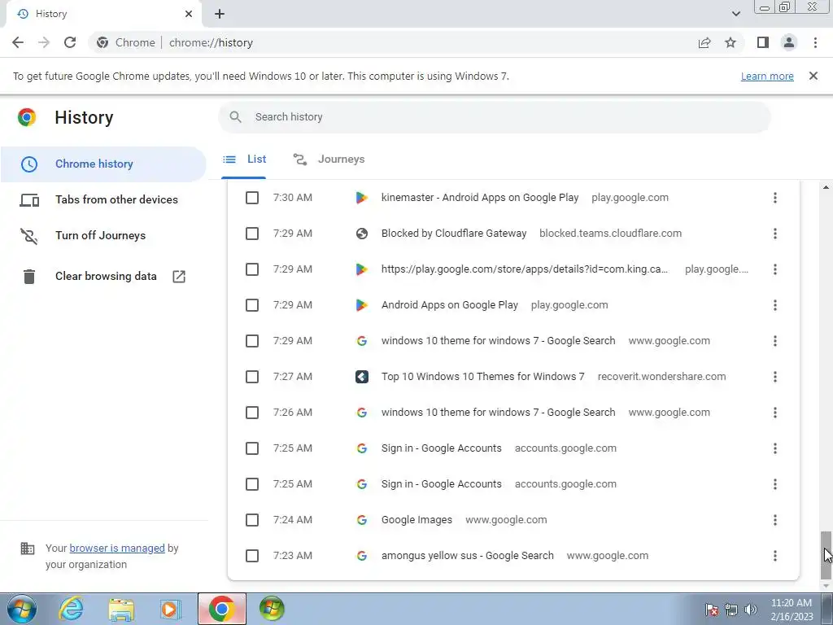Check the 7:26 AM windows 10 theme search
This screenshot has width=833, height=625.
(252, 413)
